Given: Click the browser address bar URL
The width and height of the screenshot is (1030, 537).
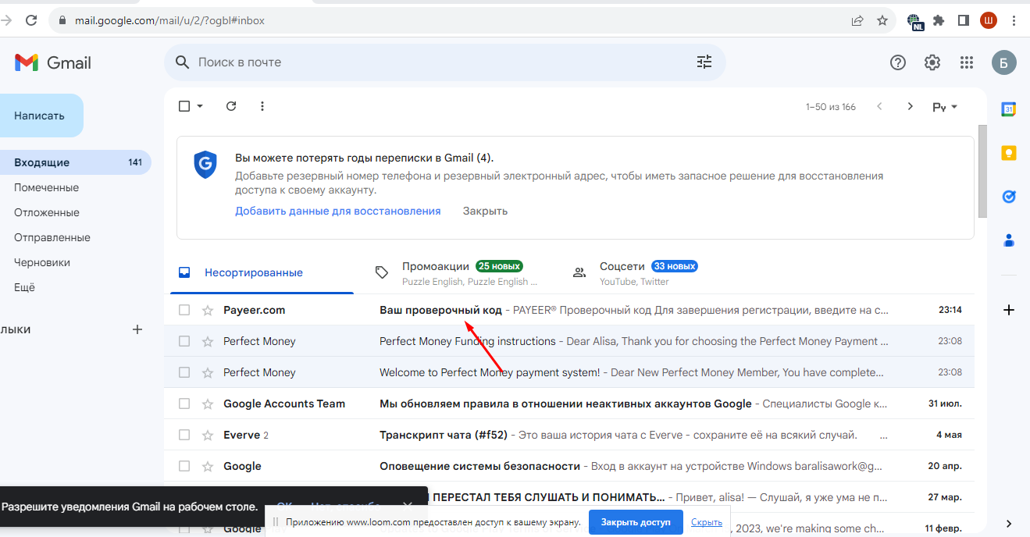Looking at the screenshot, I should point(169,20).
